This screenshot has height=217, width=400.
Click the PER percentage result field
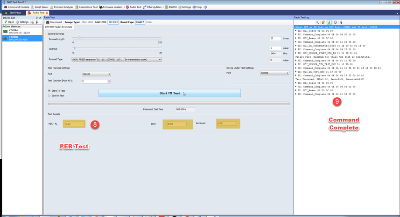(x=75, y=124)
